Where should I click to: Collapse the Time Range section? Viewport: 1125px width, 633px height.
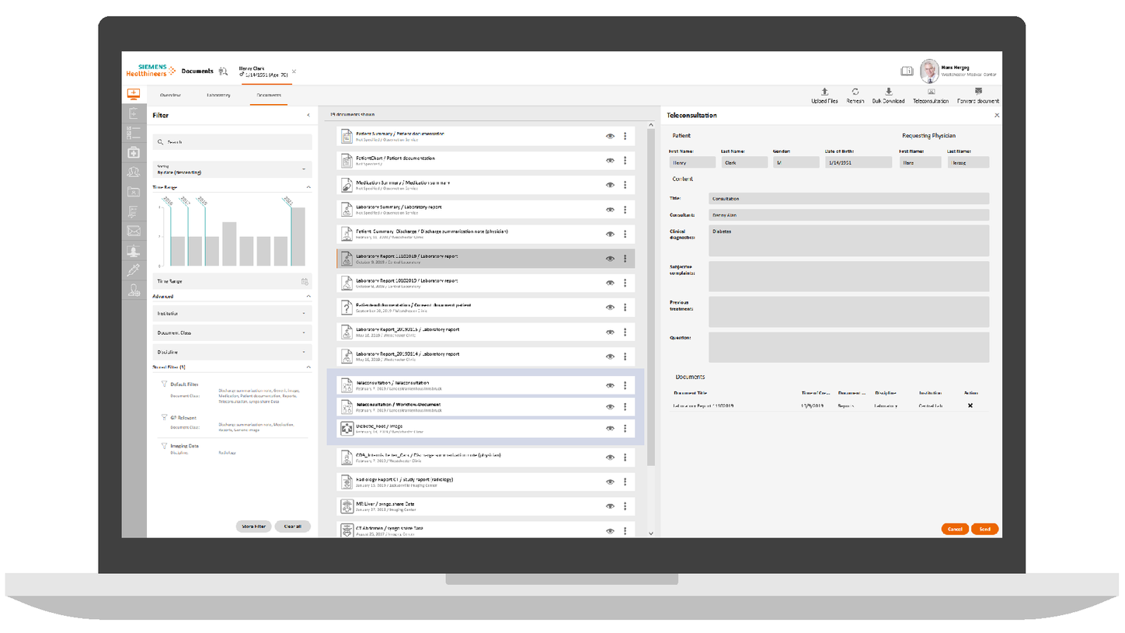pos(308,187)
